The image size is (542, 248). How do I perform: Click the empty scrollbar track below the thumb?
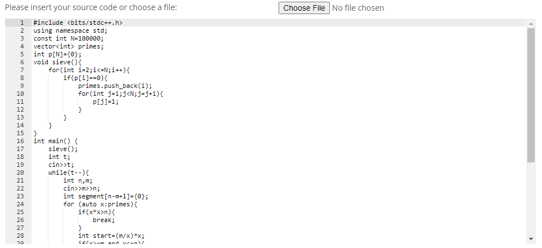(531, 198)
